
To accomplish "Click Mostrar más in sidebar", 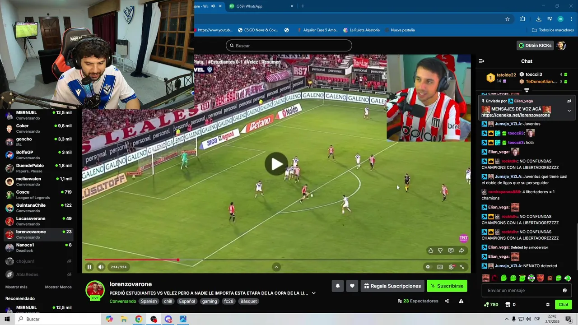I will point(16,287).
